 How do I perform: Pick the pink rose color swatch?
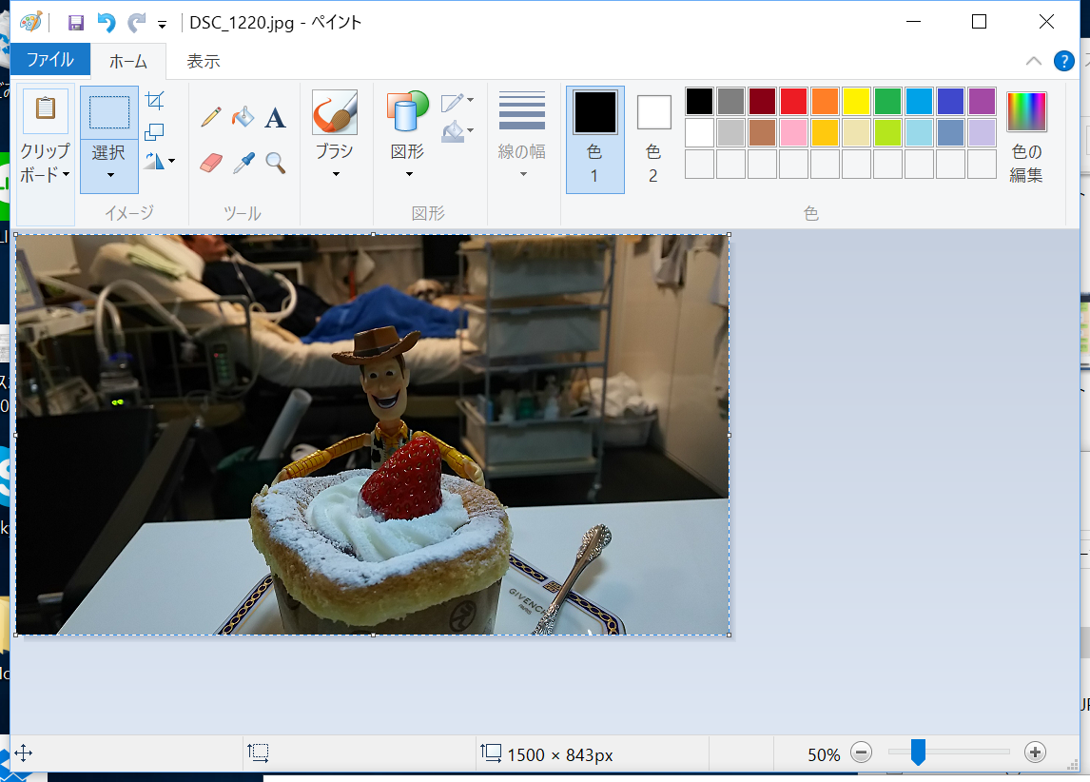click(x=793, y=133)
